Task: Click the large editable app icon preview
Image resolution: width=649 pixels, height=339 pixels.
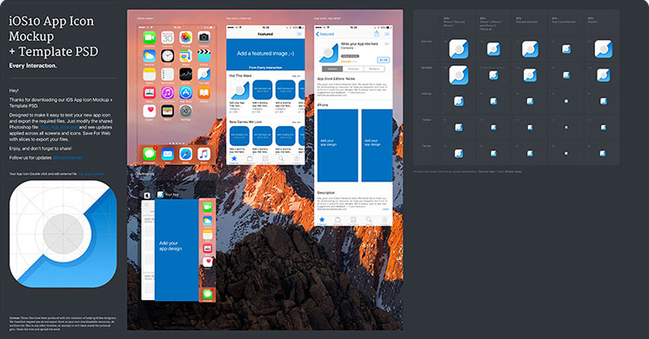Action: pos(63,234)
